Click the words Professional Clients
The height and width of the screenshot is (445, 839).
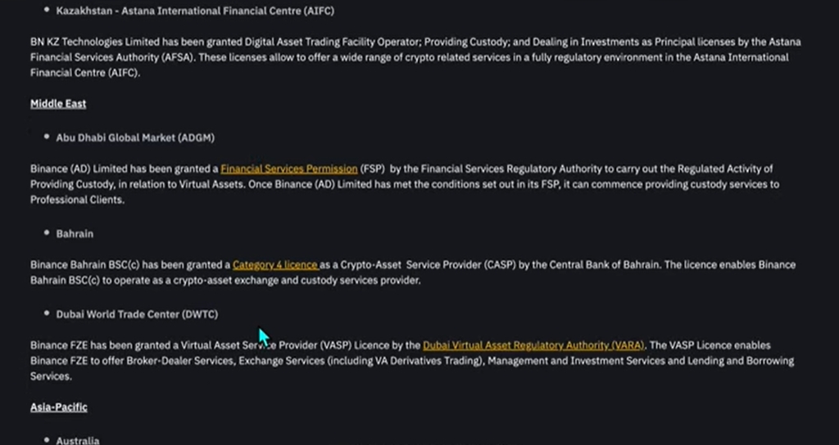coord(76,200)
